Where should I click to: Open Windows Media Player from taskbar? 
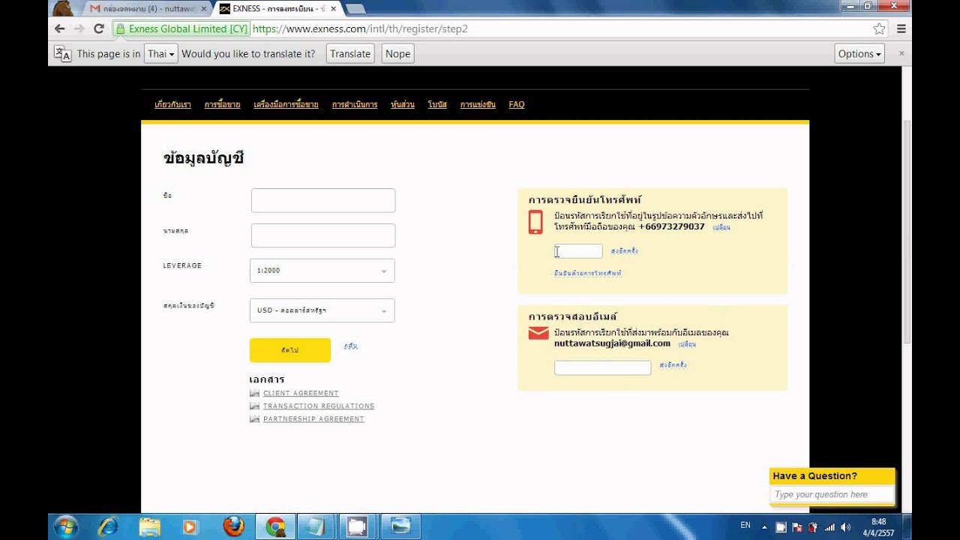(x=190, y=526)
